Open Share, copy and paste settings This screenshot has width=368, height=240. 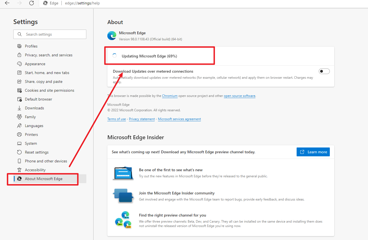(44, 81)
